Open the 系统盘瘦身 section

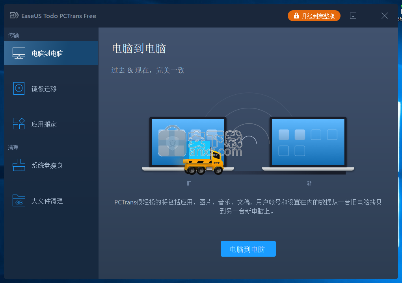tap(51, 165)
